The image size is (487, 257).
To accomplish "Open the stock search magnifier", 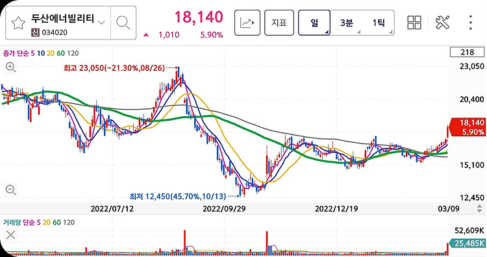I will point(123,23).
